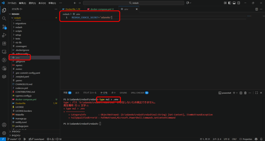The height and width of the screenshot is (141, 265).
Task: Open Run and Debug view
Action: point(4,35)
